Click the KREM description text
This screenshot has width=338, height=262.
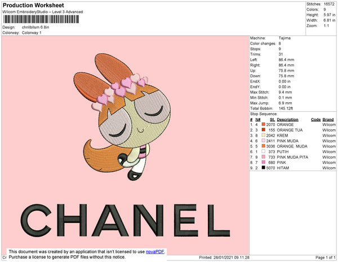[282, 136]
